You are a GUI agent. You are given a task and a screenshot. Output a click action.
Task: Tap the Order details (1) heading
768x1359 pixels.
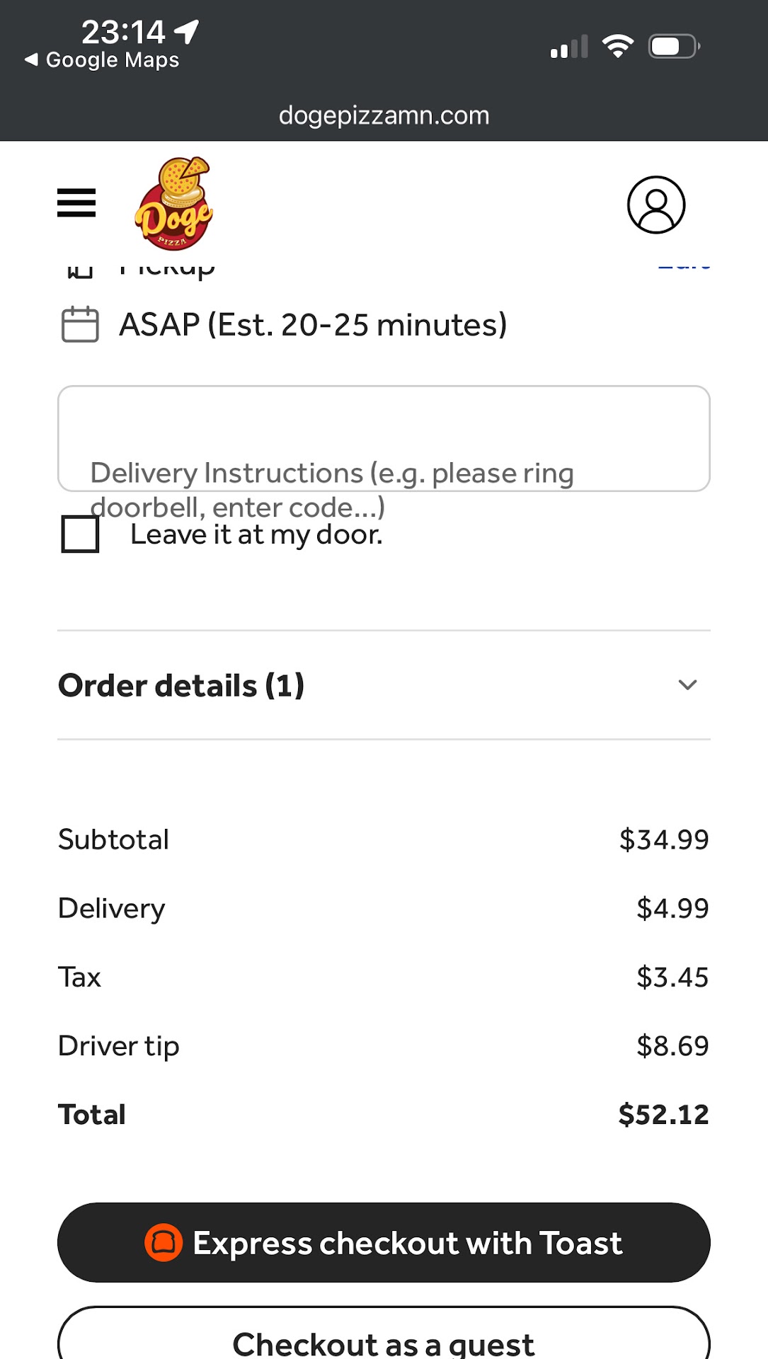(181, 685)
